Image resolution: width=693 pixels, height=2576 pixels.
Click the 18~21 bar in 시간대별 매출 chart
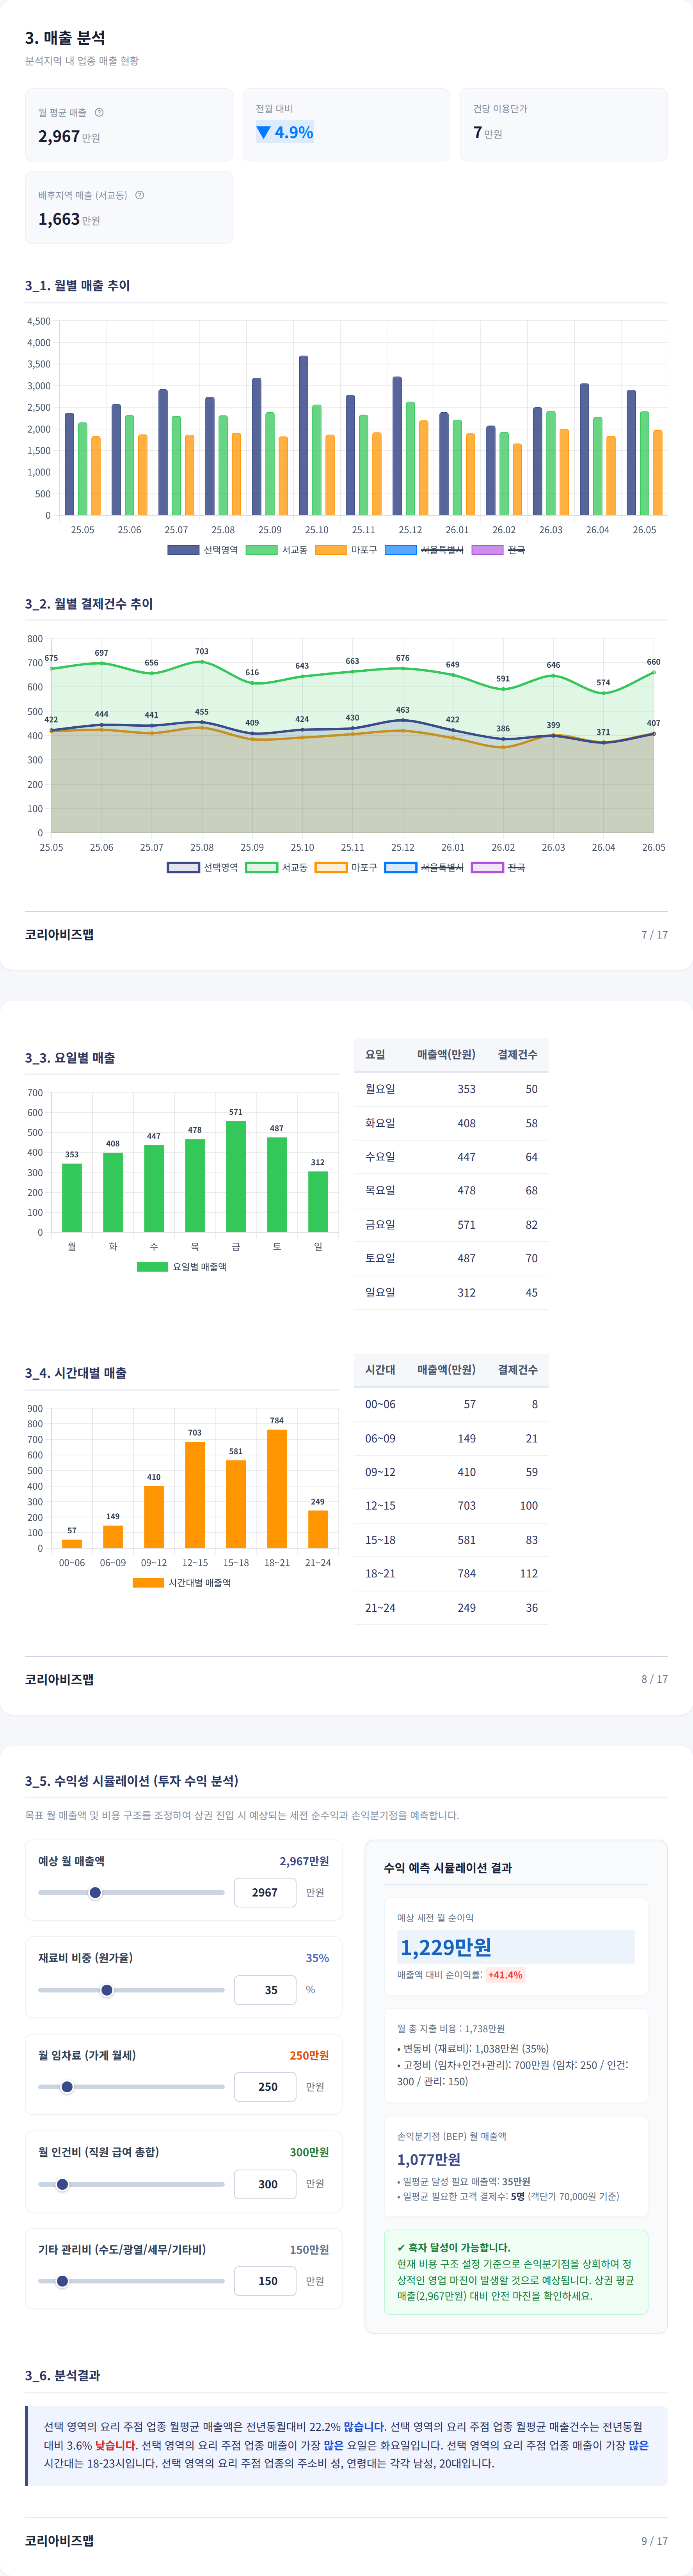[x=277, y=1489]
